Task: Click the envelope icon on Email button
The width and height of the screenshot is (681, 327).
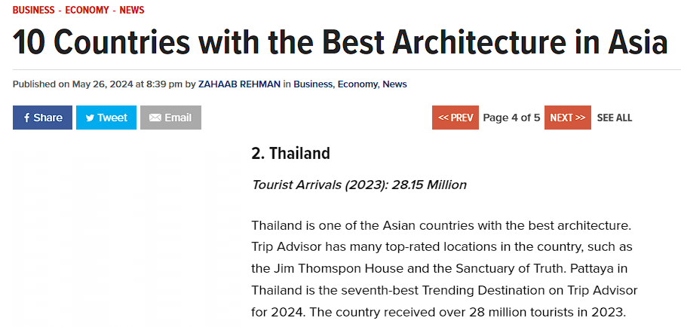Action: [x=155, y=118]
